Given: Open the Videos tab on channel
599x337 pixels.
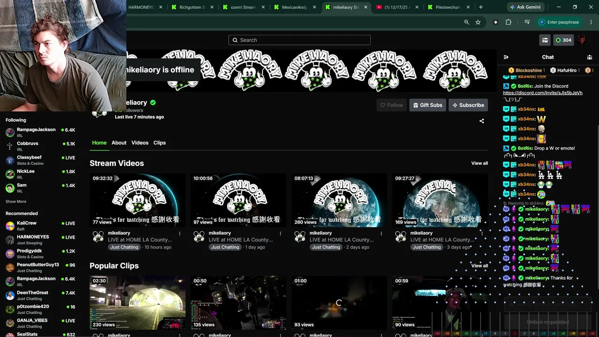Looking at the screenshot, I should click(x=140, y=143).
